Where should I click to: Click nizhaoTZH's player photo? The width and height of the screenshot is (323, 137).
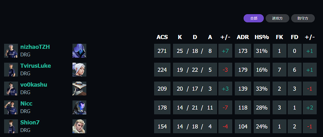tap(11, 51)
